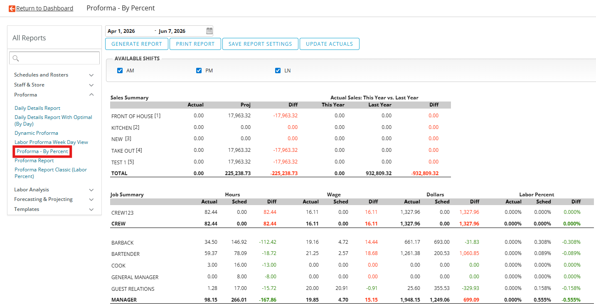The height and width of the screenshot is (307, 596).
Task: Open the calendar date picker icon
Action: pos(209,31)
